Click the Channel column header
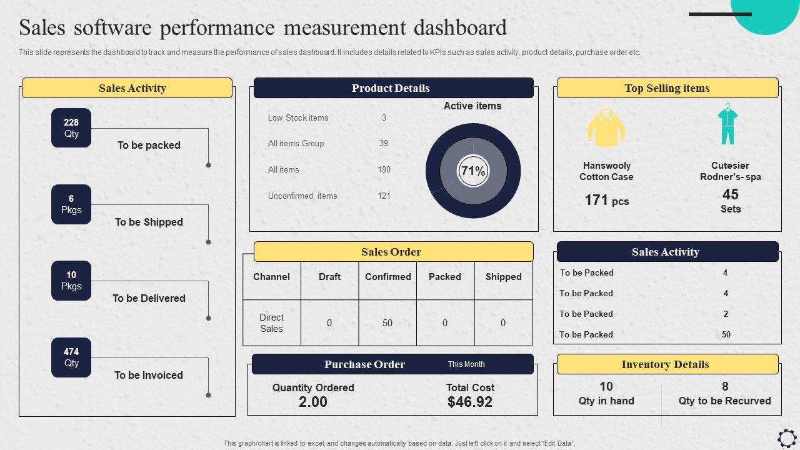Screen dimensions: 800x450 (271, 277)
